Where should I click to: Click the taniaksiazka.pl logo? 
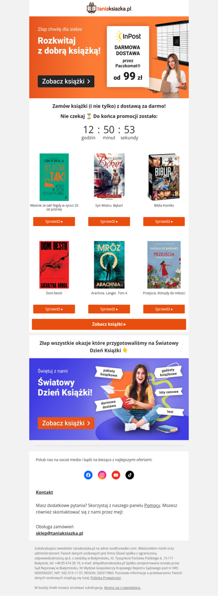click(x=109, y=8)
